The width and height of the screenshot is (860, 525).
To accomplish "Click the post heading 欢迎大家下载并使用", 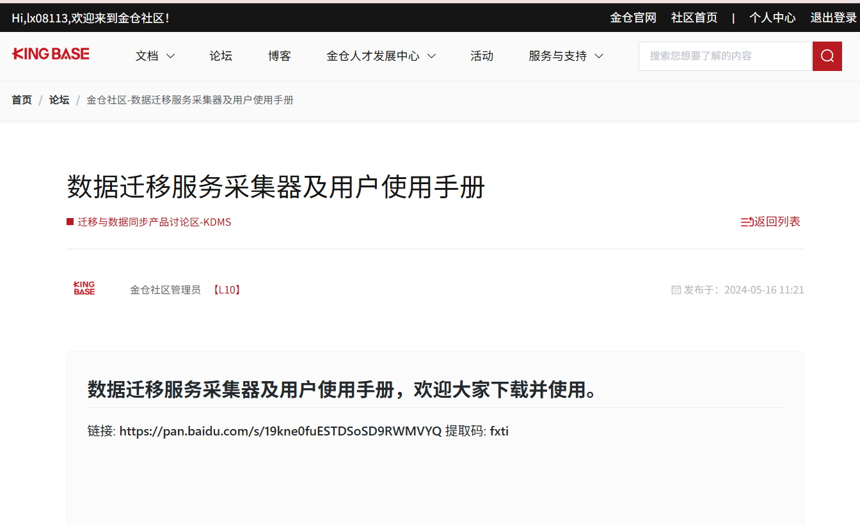I will [500, 389].
